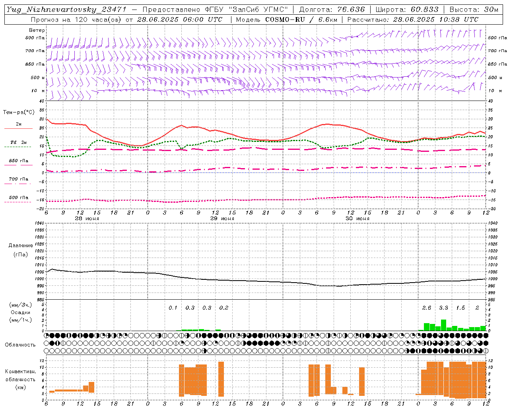Click the 3.3 precipitation amount value

pos(443,308)
